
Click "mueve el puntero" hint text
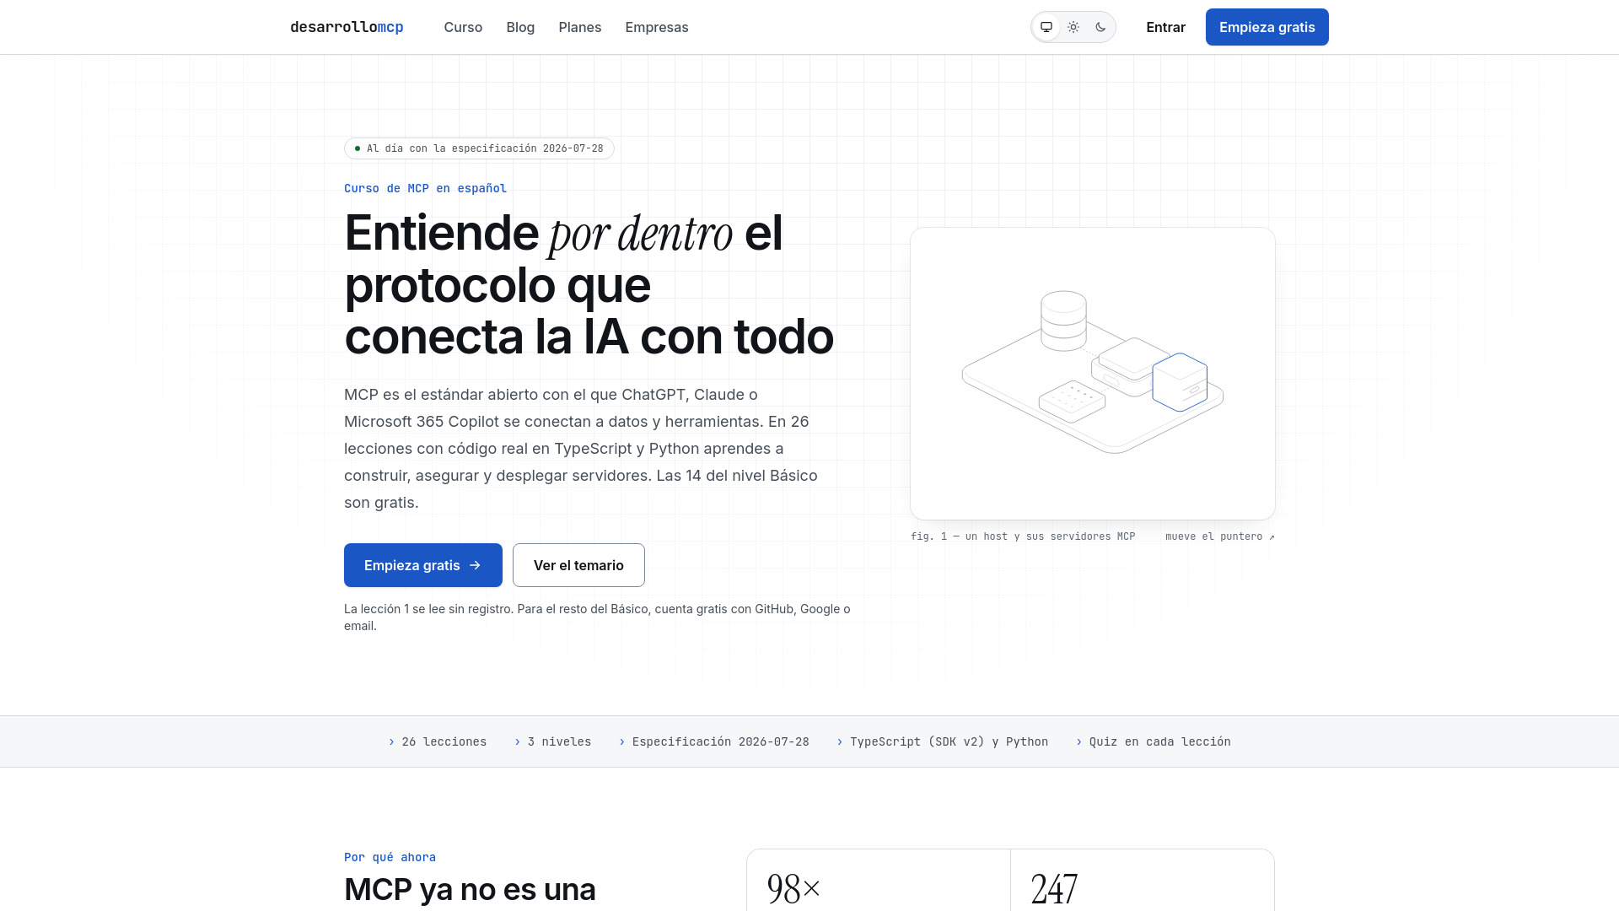pyautogui.click(x=1220, y=536)
